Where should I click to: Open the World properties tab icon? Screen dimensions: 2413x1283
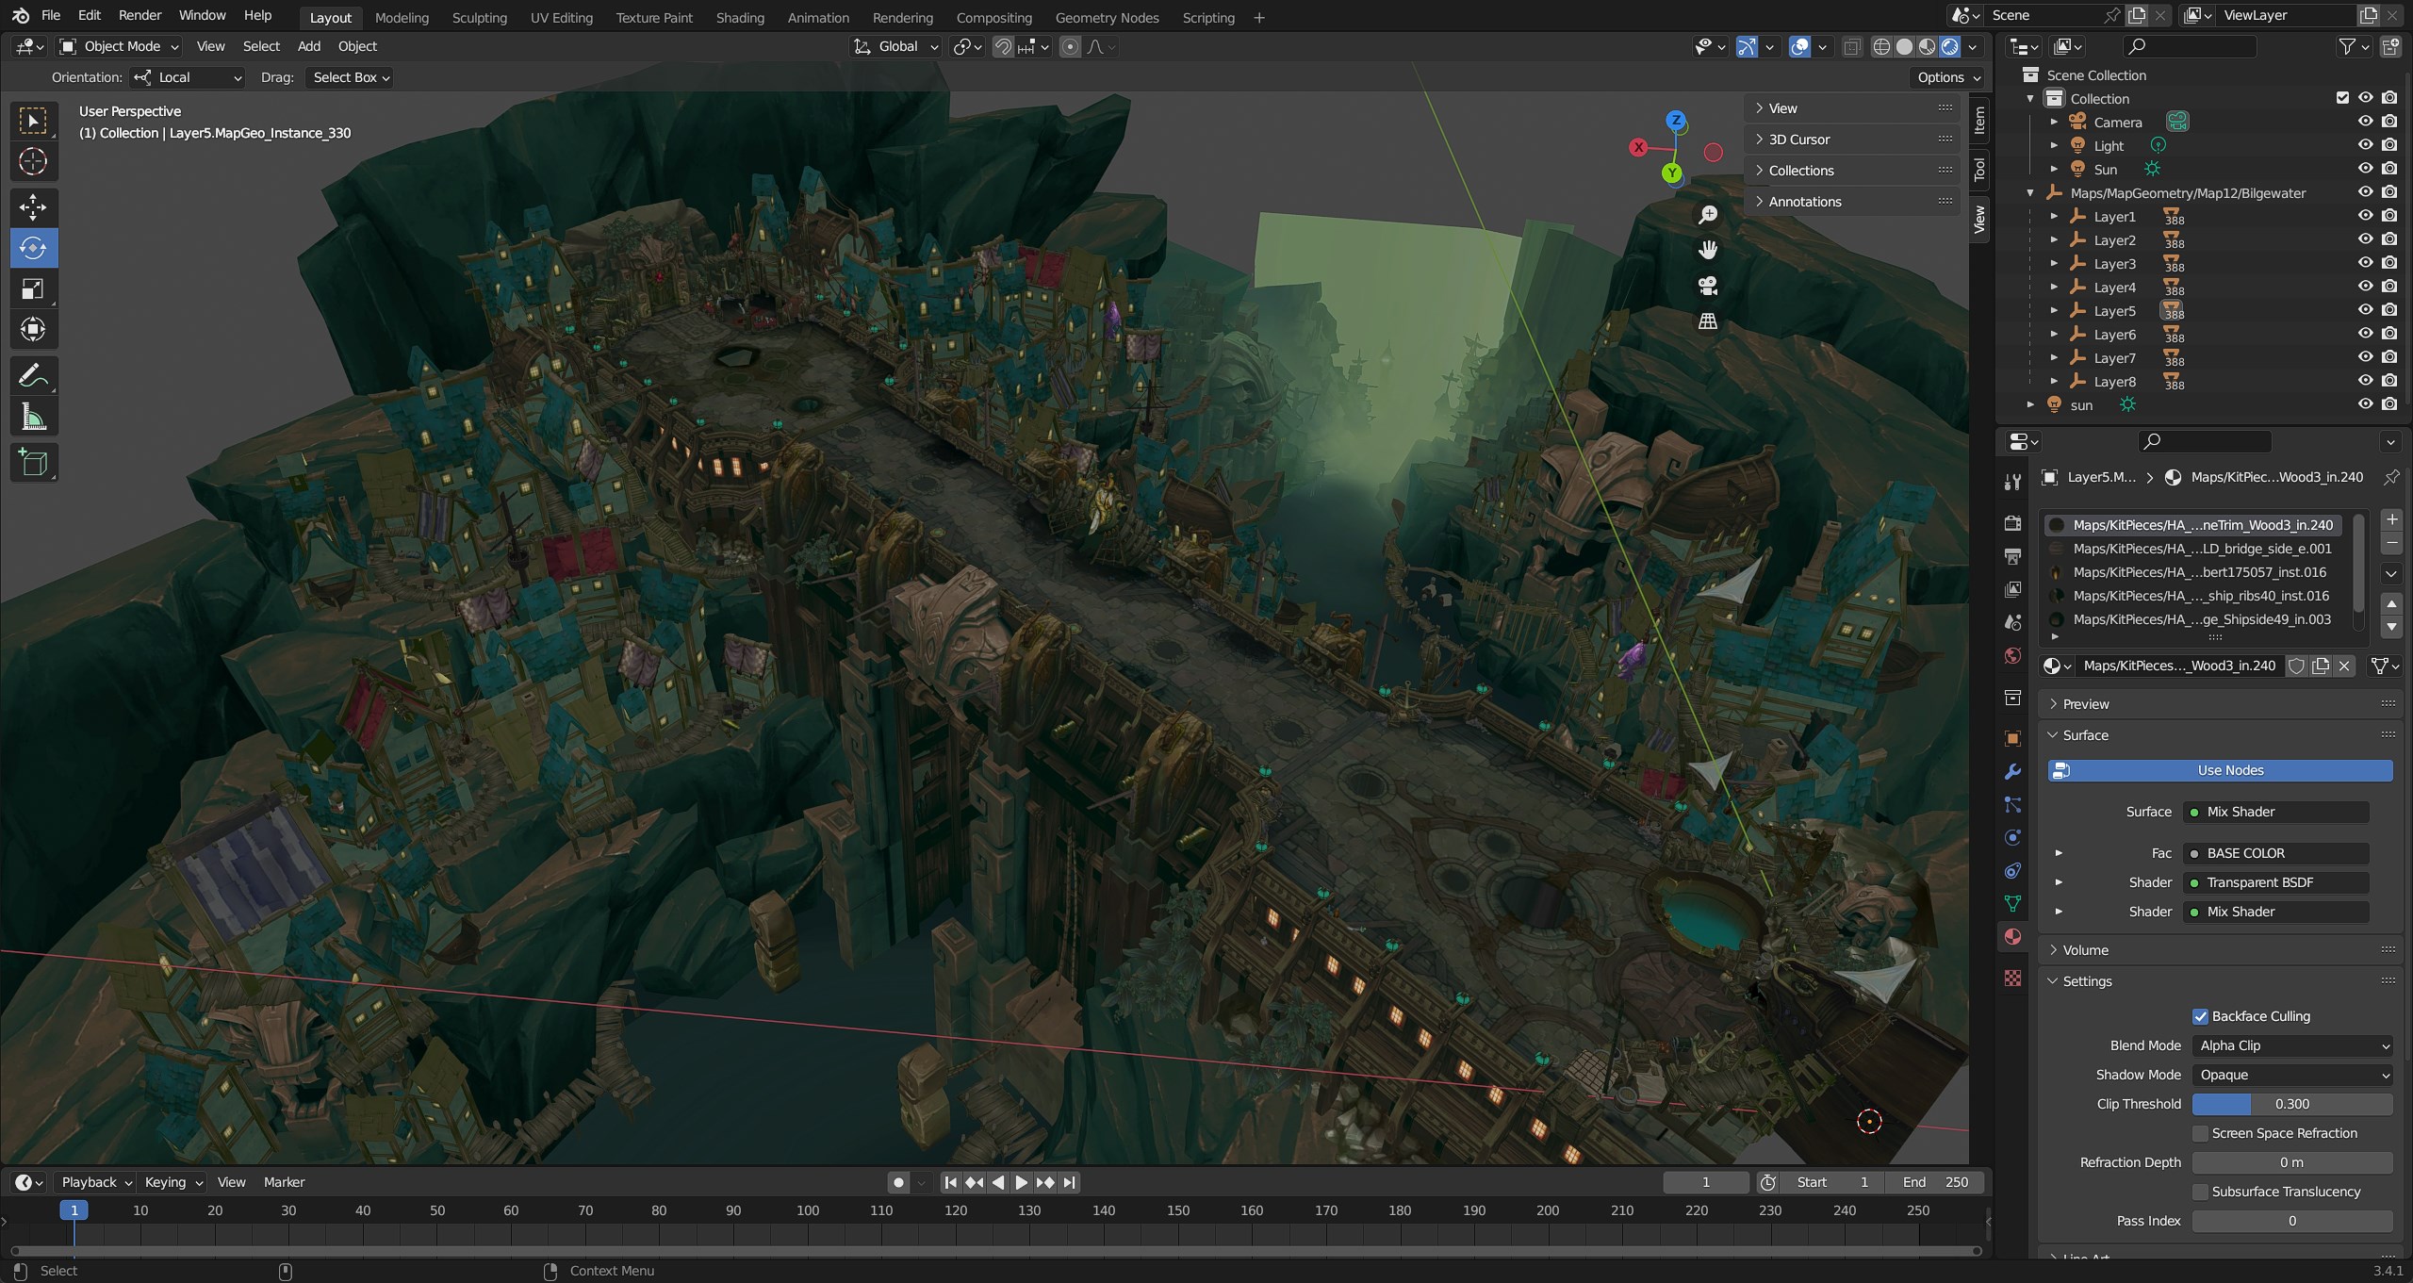pyautogui.click(x=2012, y=655)
